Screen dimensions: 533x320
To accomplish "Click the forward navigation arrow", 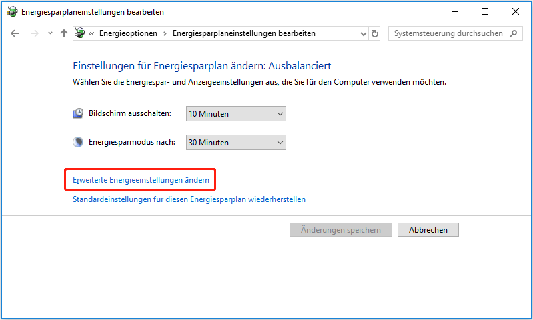I will point(34,33).
